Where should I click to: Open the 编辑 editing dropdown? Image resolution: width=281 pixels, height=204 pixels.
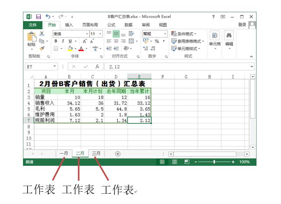229,41
